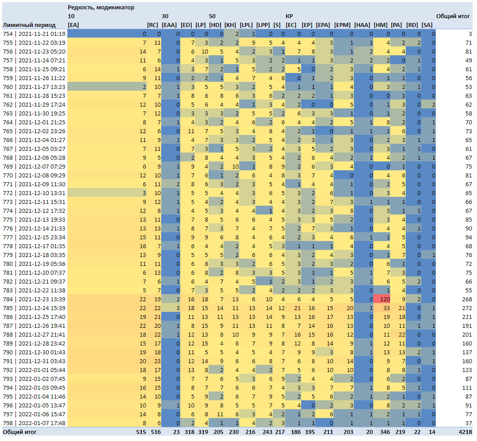Select the row total 272
Viewport: 477px width, 441px height.
pyautogui.click(x=467, y=308)
